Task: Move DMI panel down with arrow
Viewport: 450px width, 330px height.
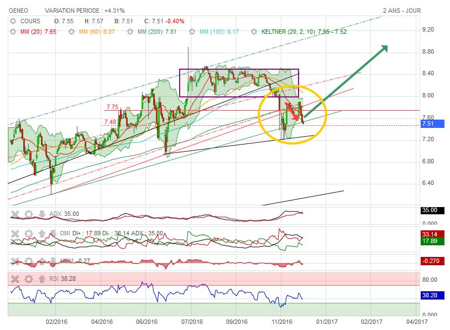Action: [x=54, y=234]
